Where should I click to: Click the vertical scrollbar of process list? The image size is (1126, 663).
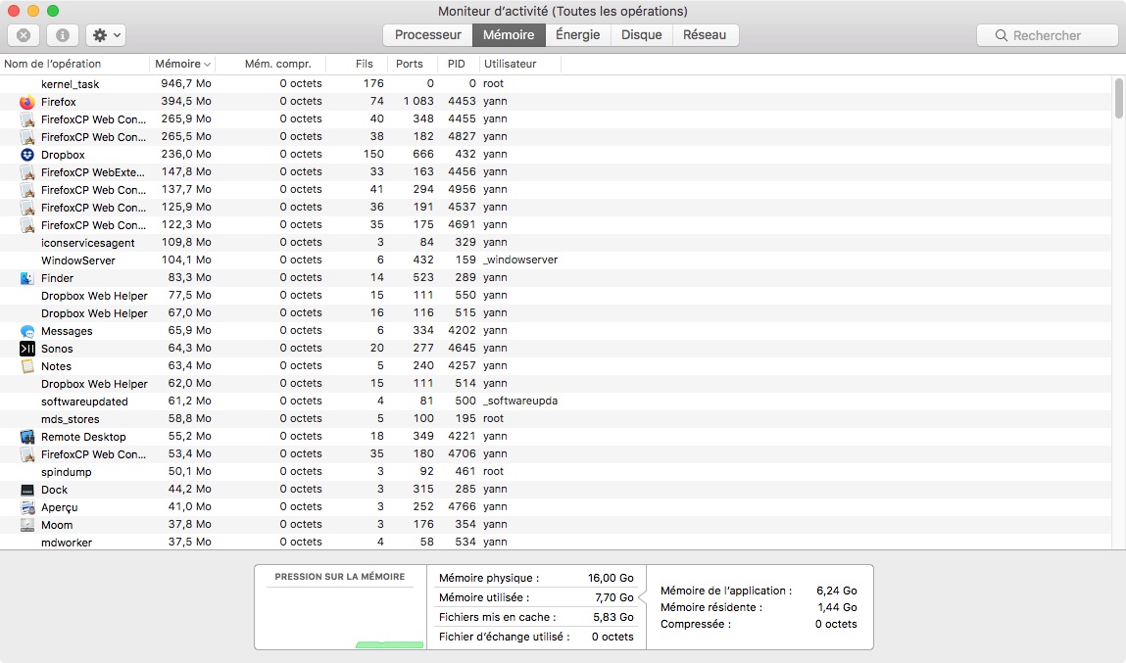coord(1119,98)
